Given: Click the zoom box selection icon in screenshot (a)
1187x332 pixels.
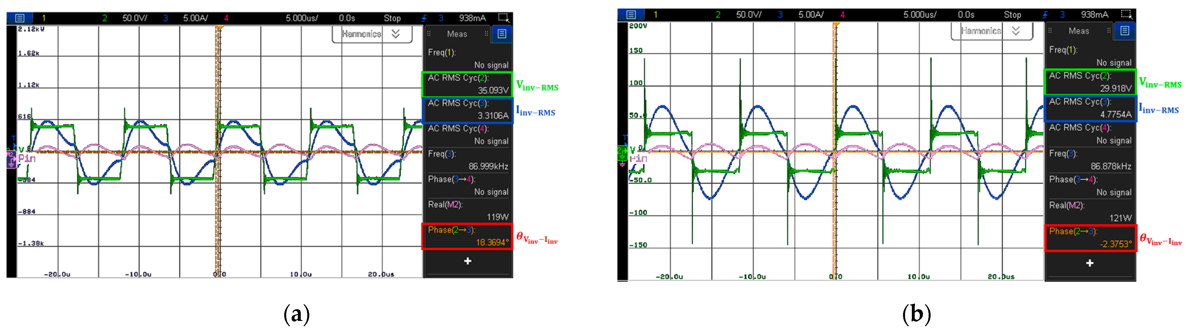Looking at the screenshot, I should [x=503, y=18].
